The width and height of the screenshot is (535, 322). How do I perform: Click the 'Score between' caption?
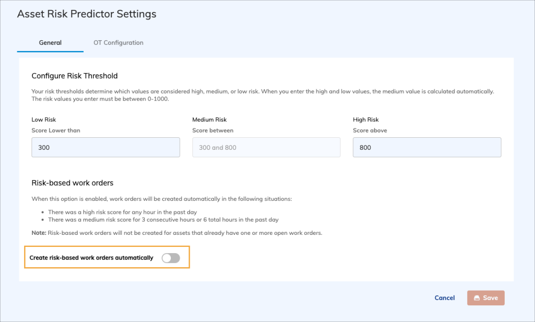pyautogui.click(x=213, y=130)
